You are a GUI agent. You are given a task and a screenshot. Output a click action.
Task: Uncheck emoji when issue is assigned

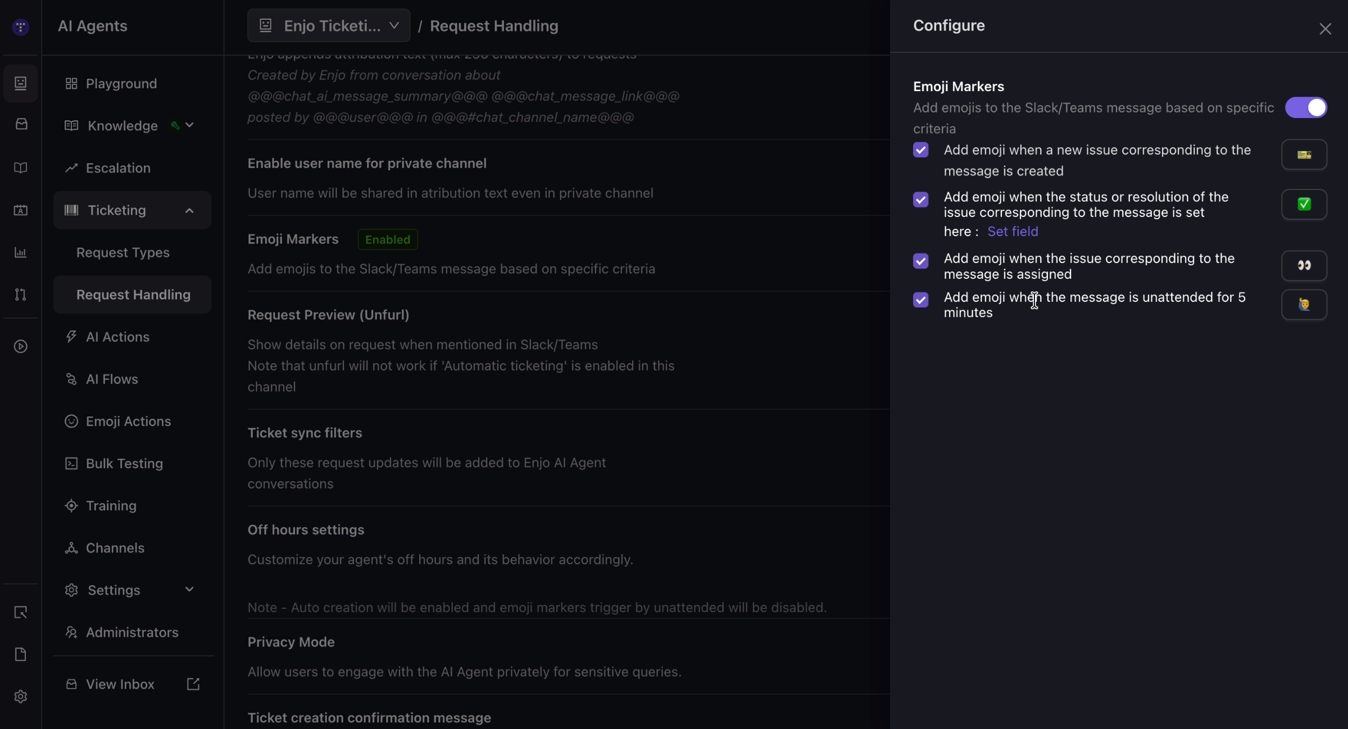point(920,261)
